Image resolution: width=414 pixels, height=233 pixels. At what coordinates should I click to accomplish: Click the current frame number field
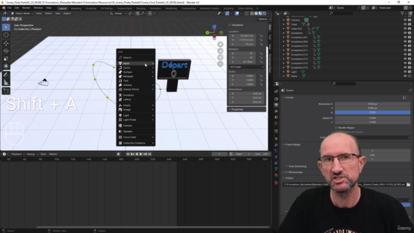(x=219, y=154)
